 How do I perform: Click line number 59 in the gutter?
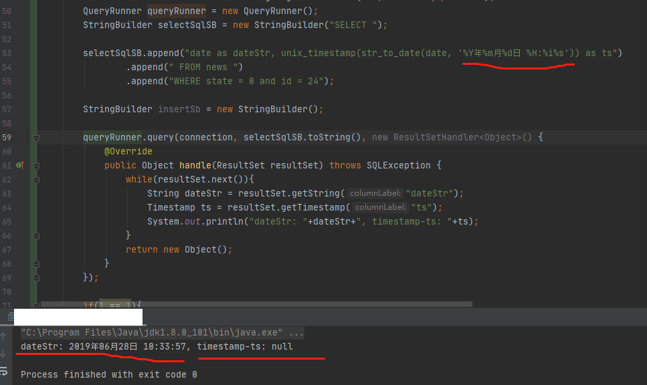(x=7, y=137)
